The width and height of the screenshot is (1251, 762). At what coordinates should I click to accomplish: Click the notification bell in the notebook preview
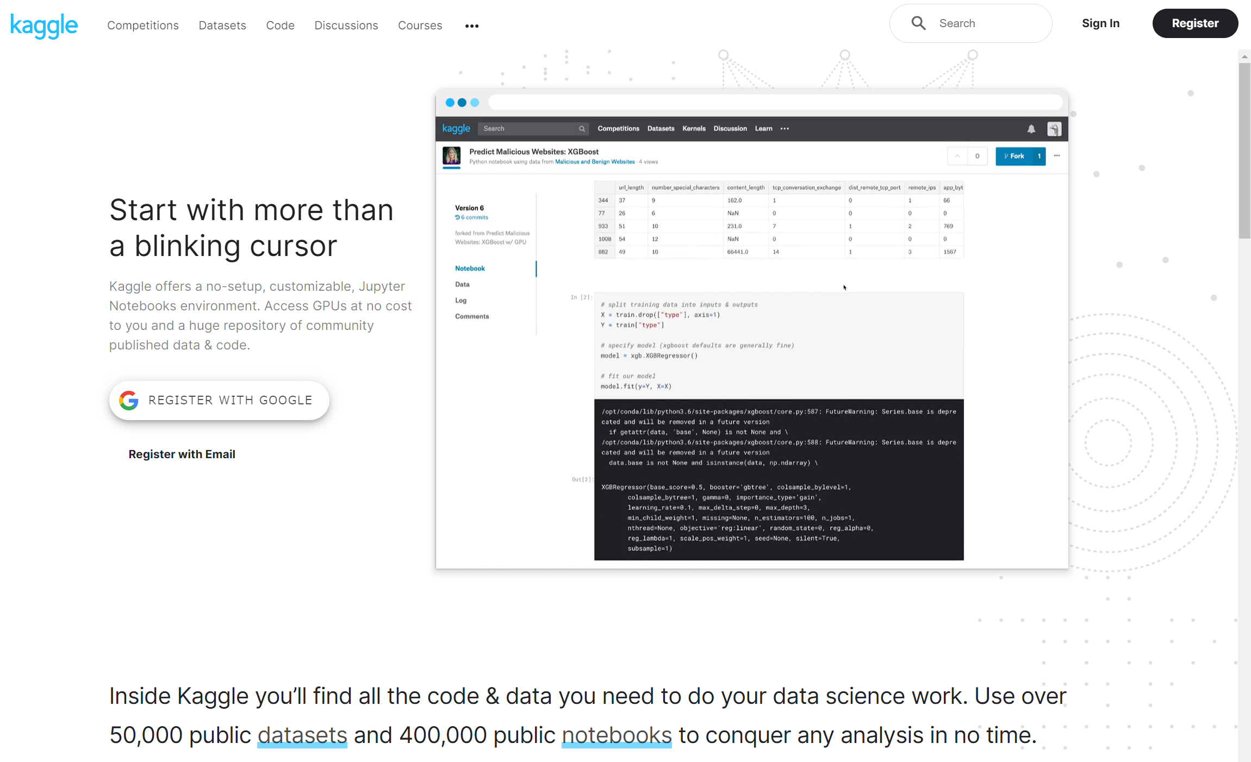(x=1031, y=129)
